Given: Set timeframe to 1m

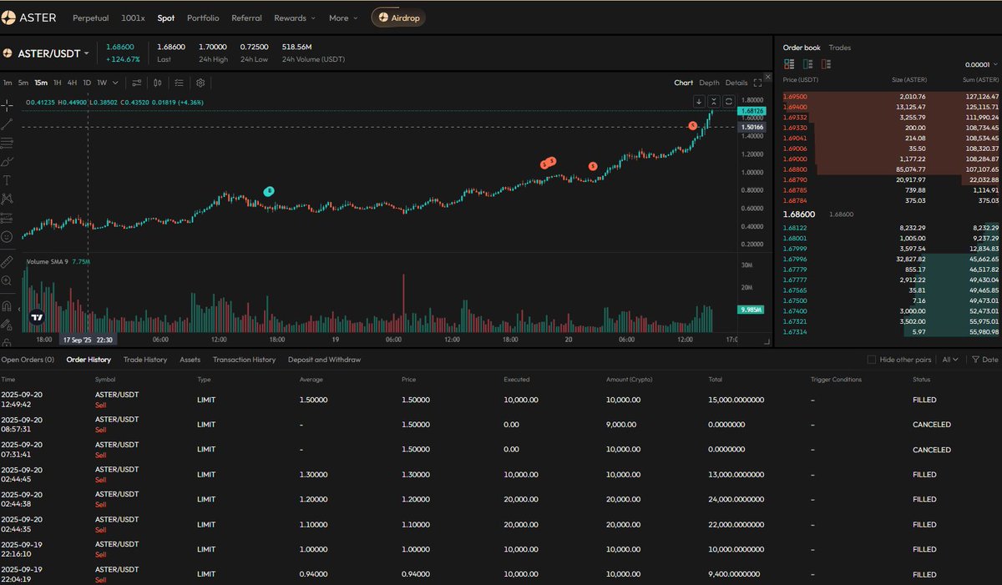Looking at the screenshot, I should tap(8, 83).
